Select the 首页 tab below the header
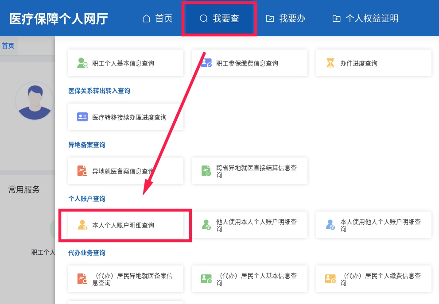439x304 pixels. click(8, 46)
